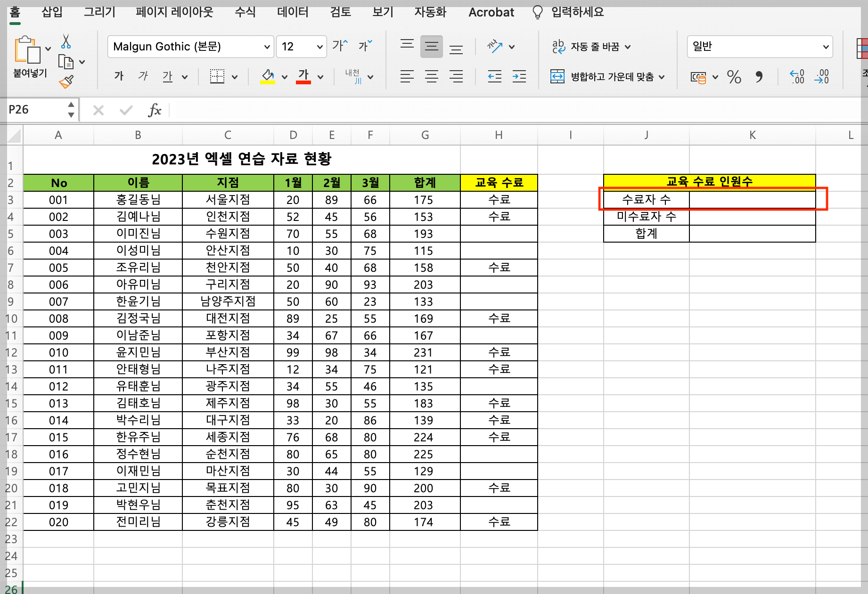Toggle bold formatting (가)
Screen dimensions: 868x594
[x=118, y=76]
